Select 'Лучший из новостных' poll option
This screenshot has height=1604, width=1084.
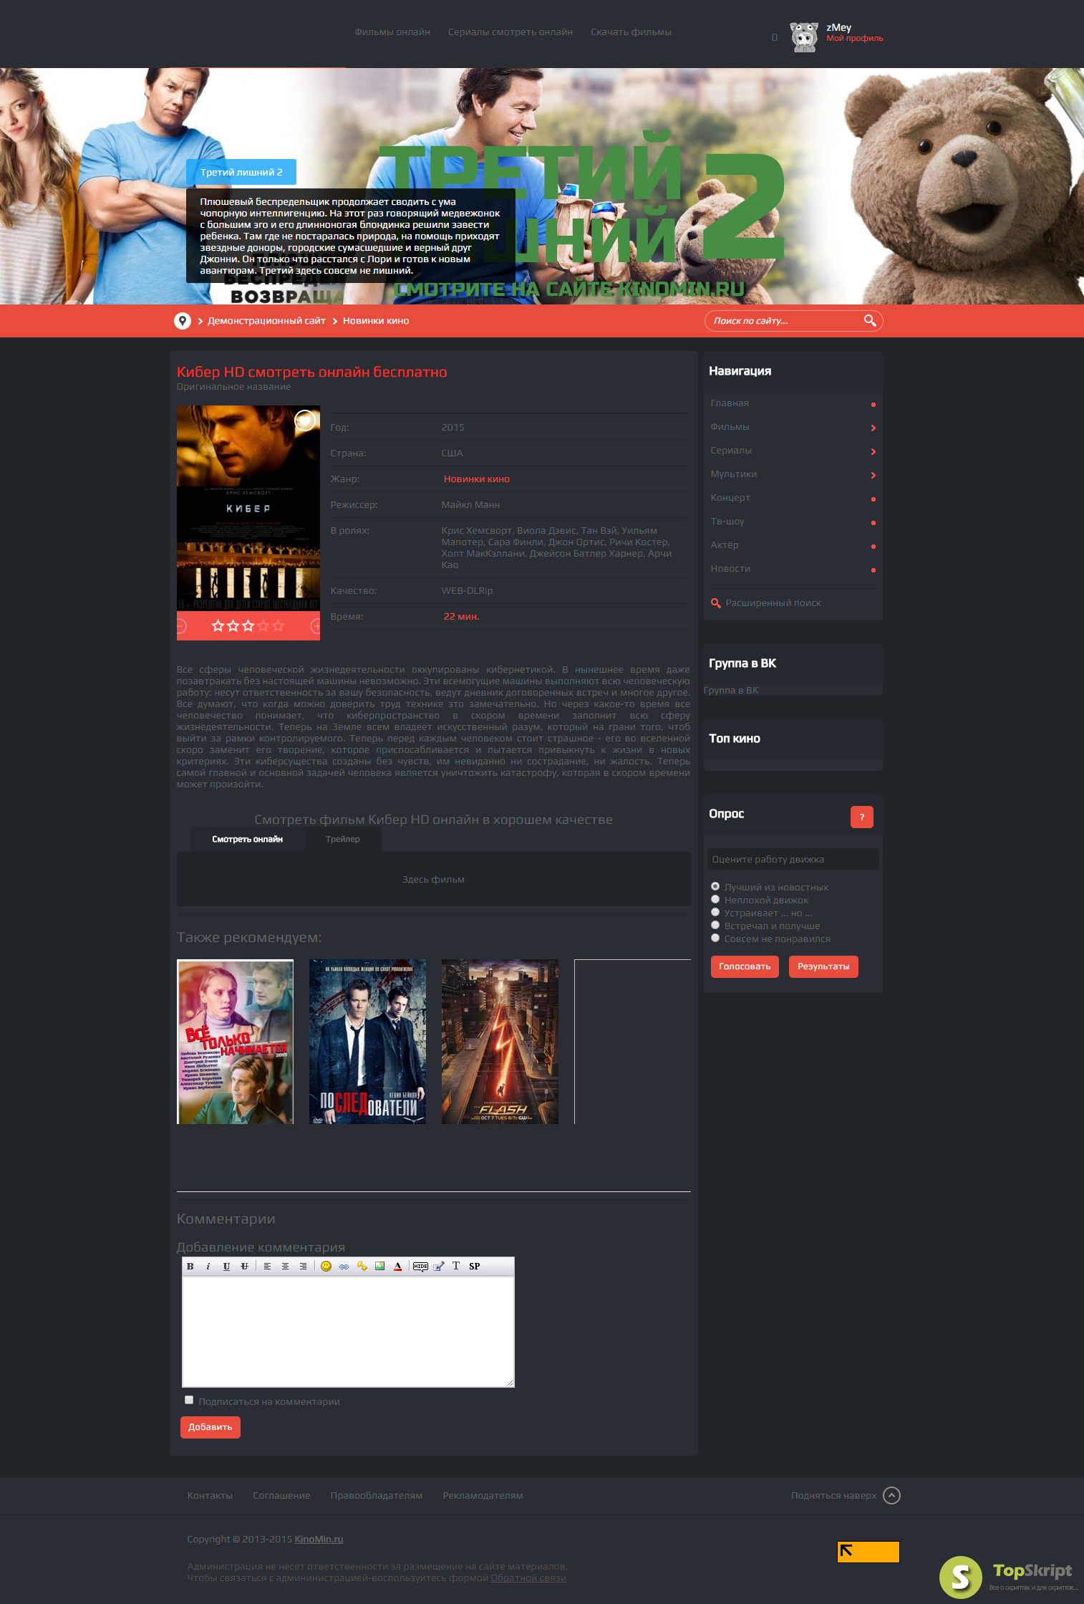coord(715,886)
